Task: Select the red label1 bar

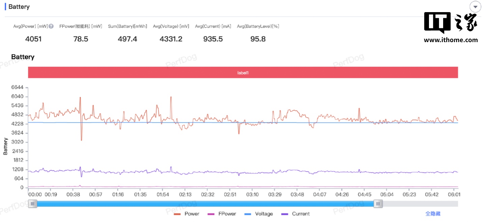Action: 243,72
